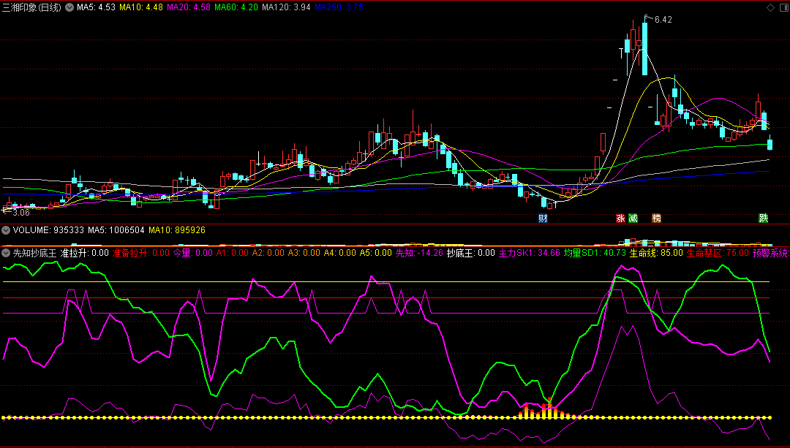Click the 先知: -14.26 readout
Screen dimensions: 790x448
(419, 253)
